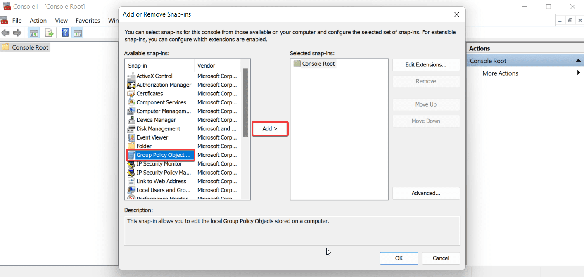Click the Move Down button
This screenshot has height=277, width=584.
pyautogui.click(x=426, y=121)
